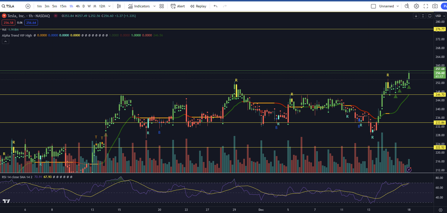This screenshot has width=447, height=213.
Task: Click the 276.77 yellow price label
Action: (x=440, y=29)
